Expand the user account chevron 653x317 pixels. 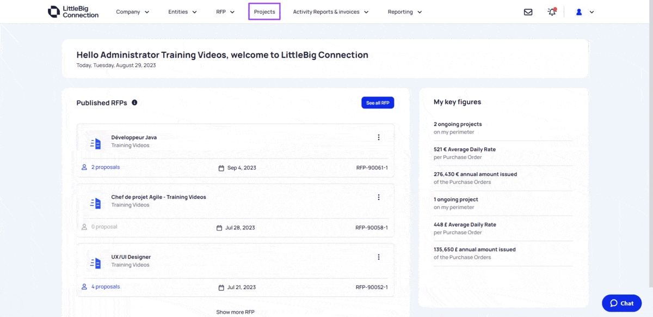(x=592, y=12)
